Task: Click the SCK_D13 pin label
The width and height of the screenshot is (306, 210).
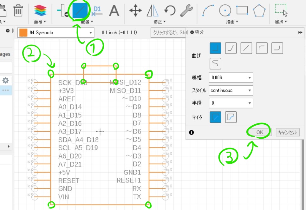Action: pyautogui.click(x=73, y=83)
